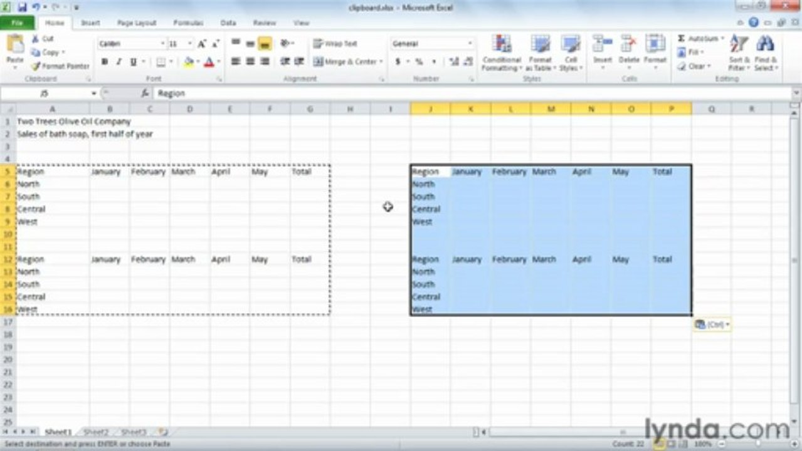
Task: Click the Orientation text angle icon
Action: [285, 43]
